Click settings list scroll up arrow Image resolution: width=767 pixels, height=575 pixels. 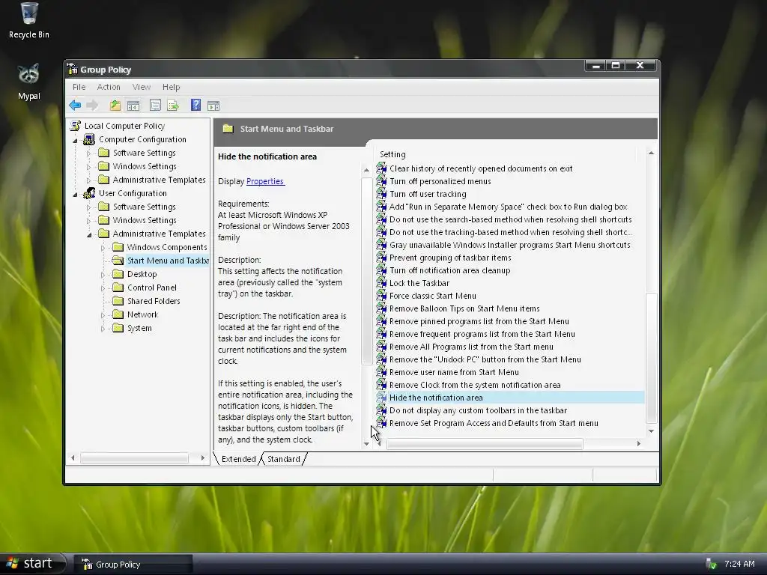(651, 153)
